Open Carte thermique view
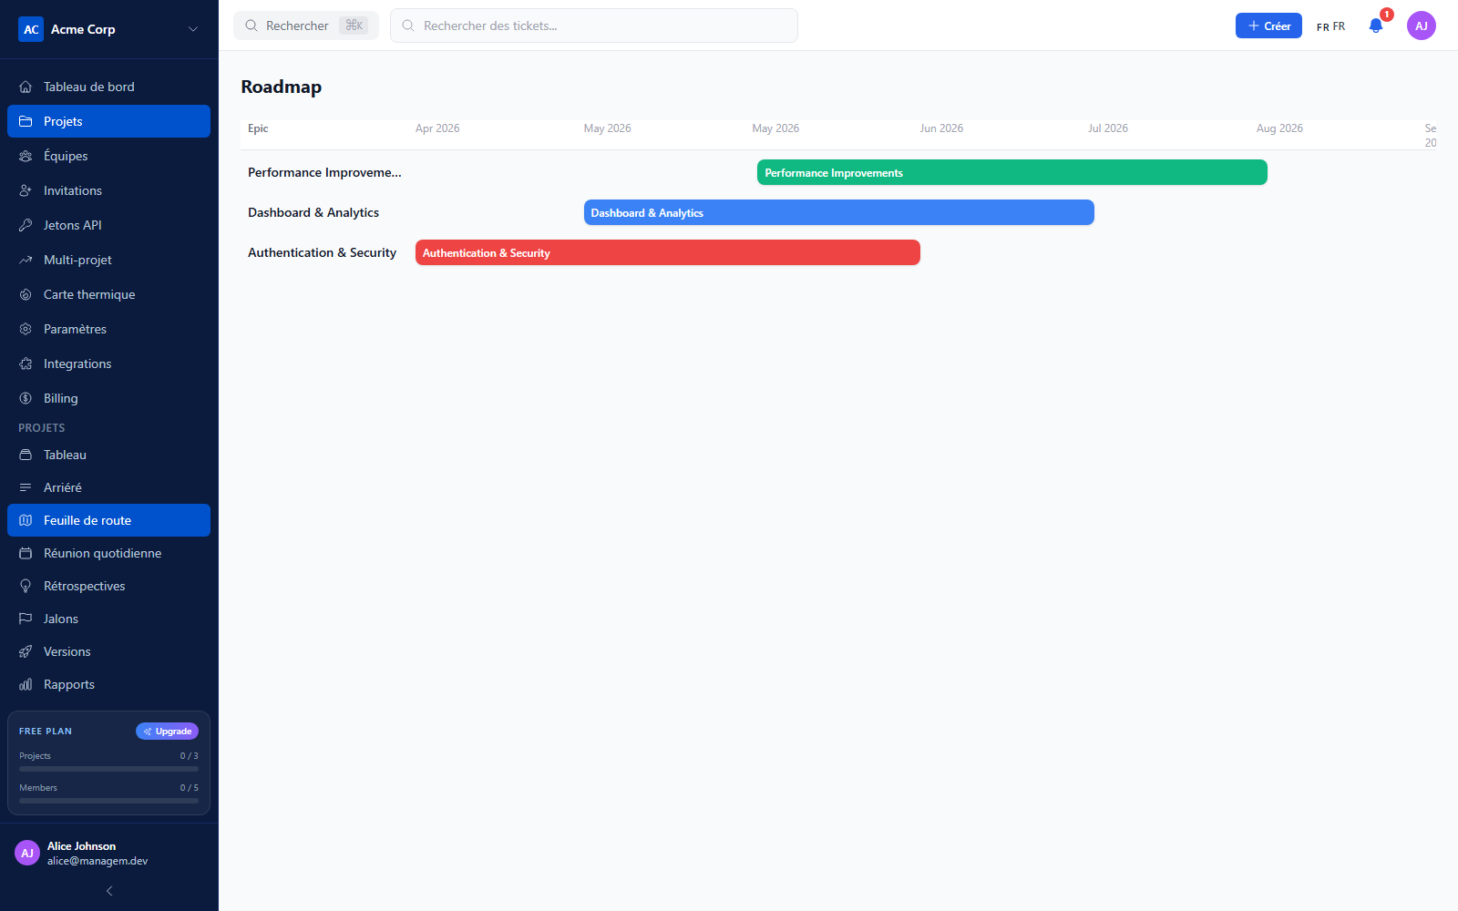The height and width of the screenshot is (911, 1458). pyautogui.click(x=108, y=294)
